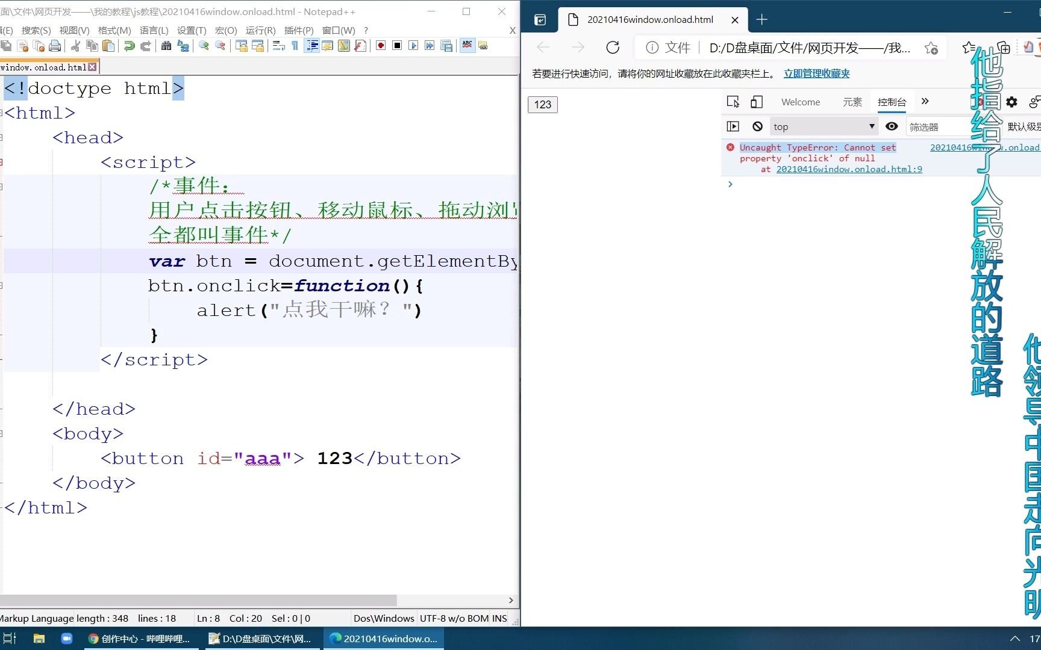
Task: Click the Zoom In magnifier icon
Action: (204, 46)
